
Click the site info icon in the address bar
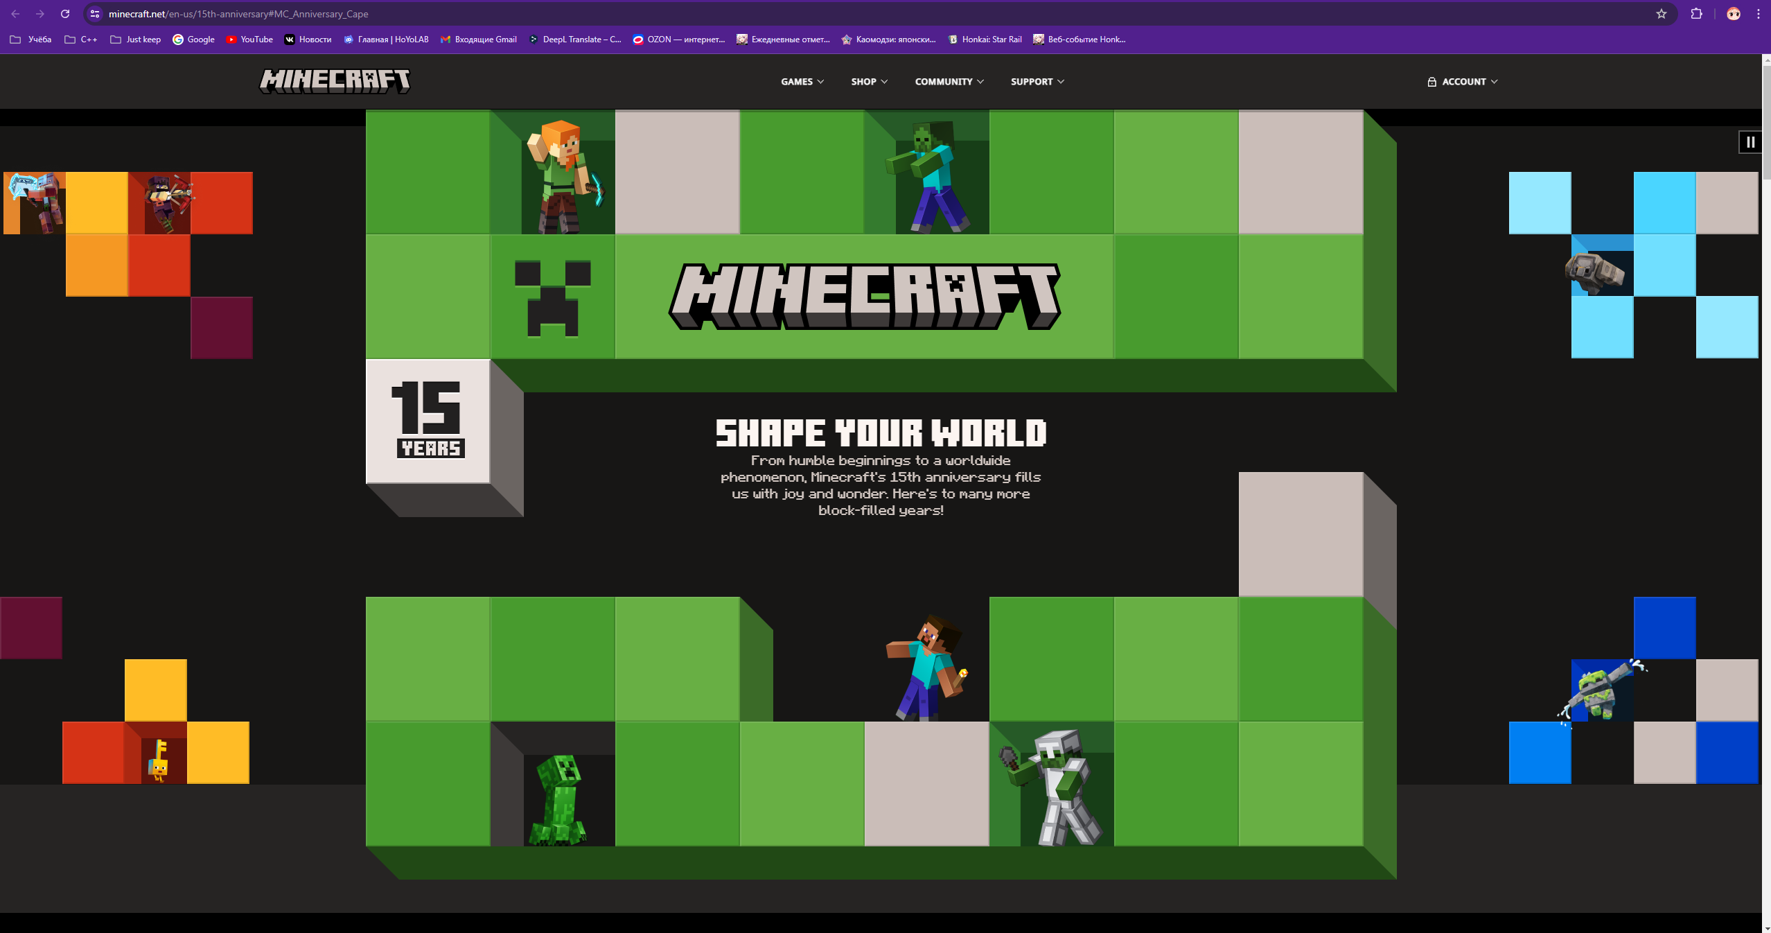pos(95,14)
